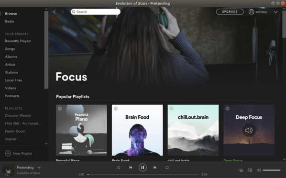Open the Discover Weekly playlist
Image resolution: width=286 pixels, height=178 pixels.
[x=18, y=116]
